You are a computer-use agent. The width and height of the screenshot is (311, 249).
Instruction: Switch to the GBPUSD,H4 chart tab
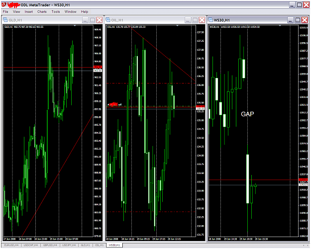coord(50,245)
